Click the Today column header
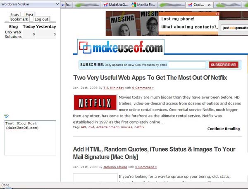The width and height of the screenshot is (248, 189). point(29,26)
